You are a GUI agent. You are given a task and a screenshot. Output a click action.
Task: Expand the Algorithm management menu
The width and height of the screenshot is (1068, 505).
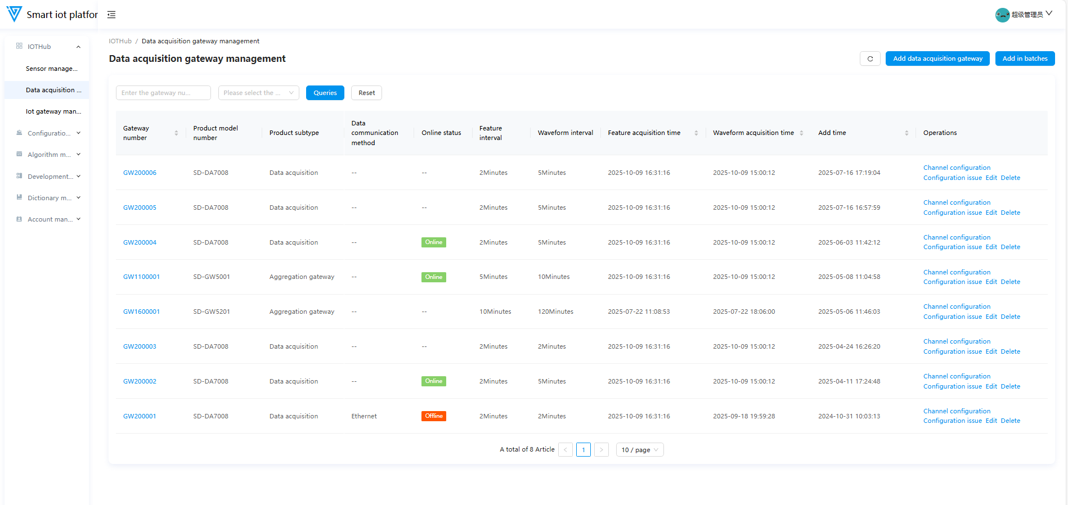[x=50, y=155]
